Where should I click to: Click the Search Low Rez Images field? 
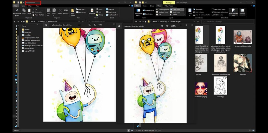228,22
